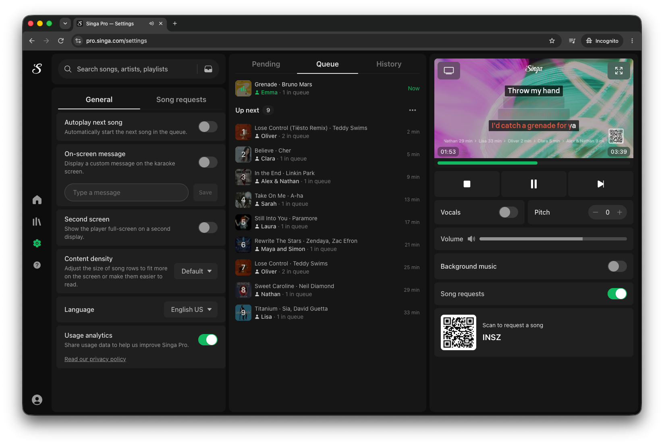Viewport: 664px width, 445px height.
Task: Open the History tab
Action: pyautogui.click(x=389, y=64)
